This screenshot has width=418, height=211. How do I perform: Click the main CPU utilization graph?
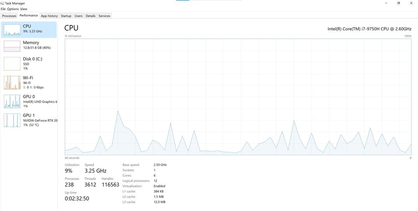238,97
